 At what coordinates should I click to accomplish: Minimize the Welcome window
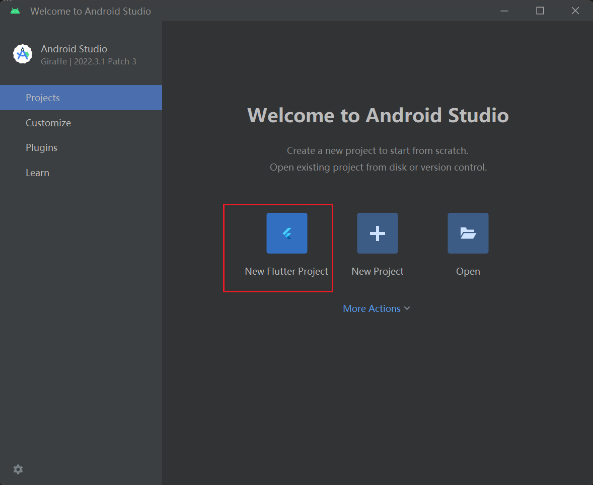[x=504, y=11]
